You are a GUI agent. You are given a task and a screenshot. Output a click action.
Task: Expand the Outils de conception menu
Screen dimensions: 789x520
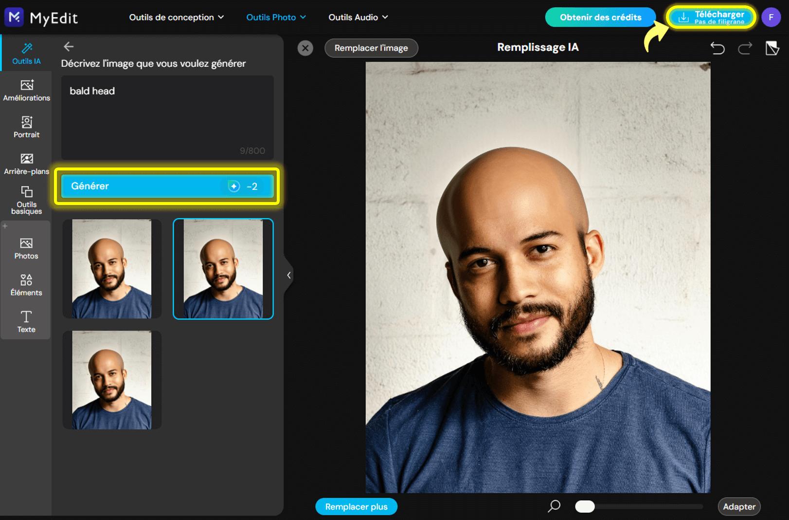tap(177, 18)
